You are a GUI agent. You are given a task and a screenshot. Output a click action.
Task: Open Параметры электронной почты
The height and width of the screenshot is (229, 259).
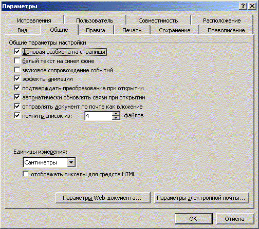pyautogui.click(x=201, y=198)
